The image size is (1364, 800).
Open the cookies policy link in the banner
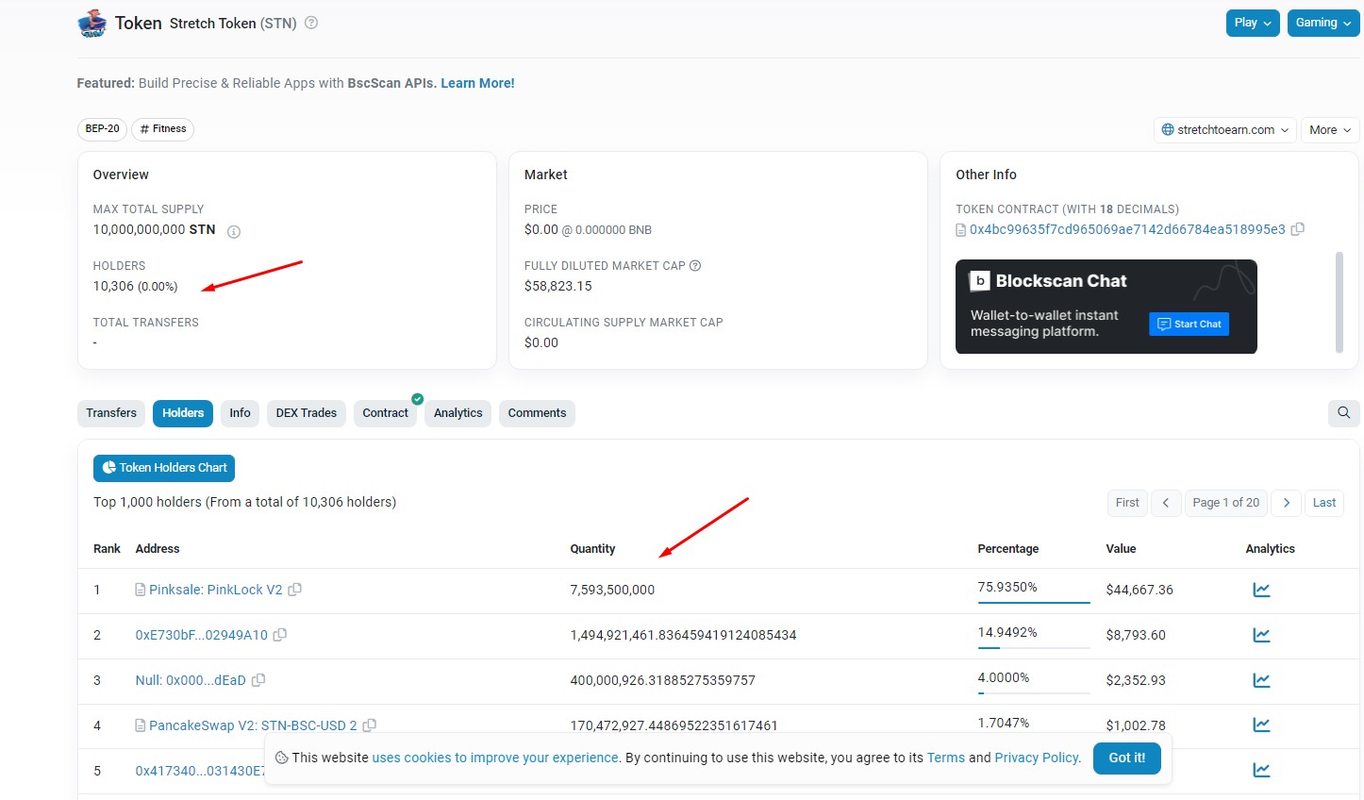[x=495, y=758]
